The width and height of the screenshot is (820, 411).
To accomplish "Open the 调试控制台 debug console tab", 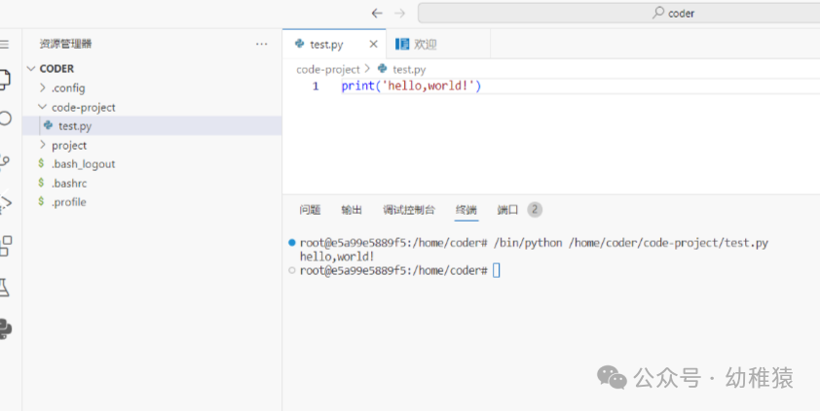I will (x=408, y=210).
